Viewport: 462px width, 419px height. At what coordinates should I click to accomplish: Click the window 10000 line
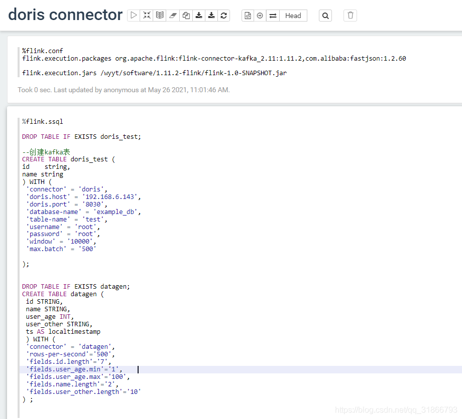click(x=61, y=241)
